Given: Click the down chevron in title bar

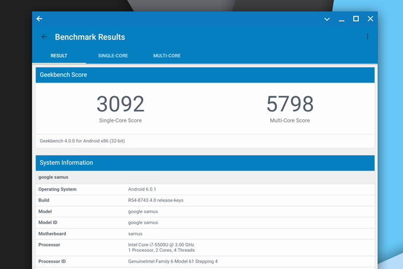Looking at the screenshot, I should point(327,19).
